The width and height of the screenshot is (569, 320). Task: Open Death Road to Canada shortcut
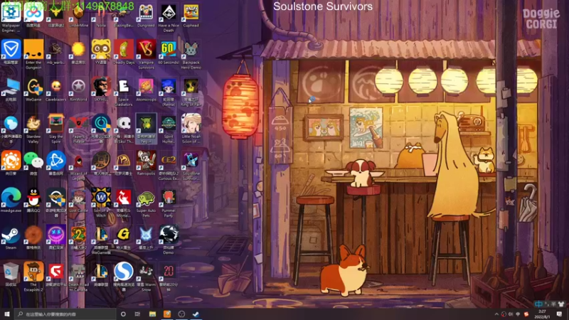pyautogui.click(x=78, y=277)
